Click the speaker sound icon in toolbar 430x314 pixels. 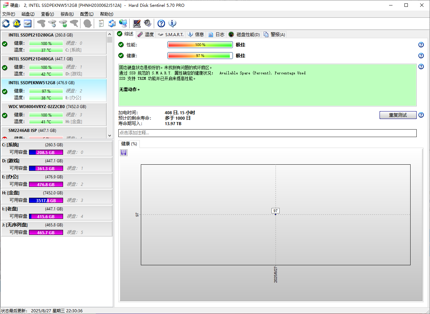point(148,24)
